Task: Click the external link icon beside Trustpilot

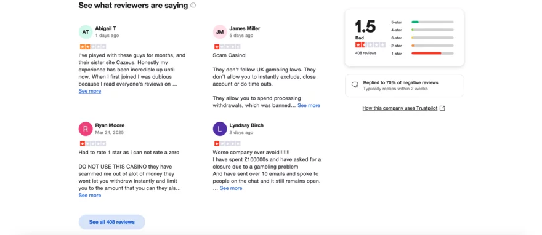Action: (x=442, y=108)
